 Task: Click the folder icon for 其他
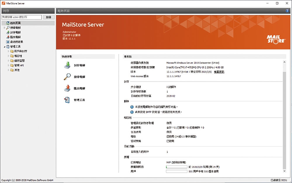point(12,70)
